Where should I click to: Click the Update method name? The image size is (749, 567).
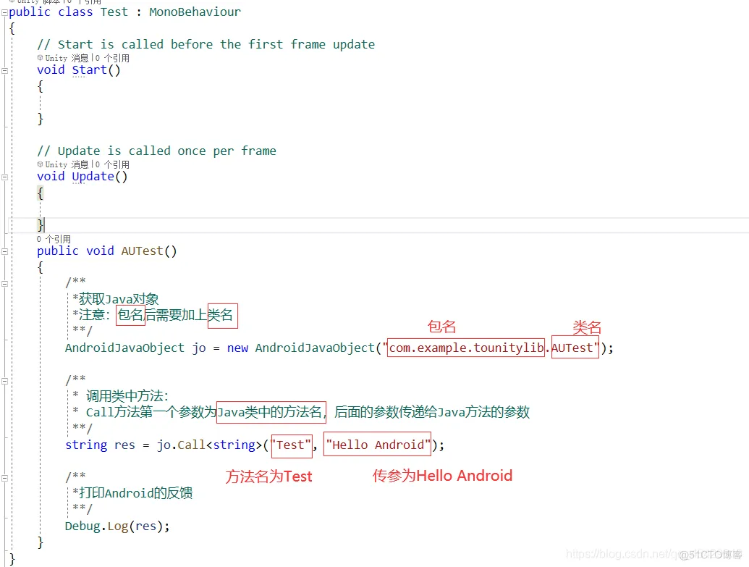[93, 177]
